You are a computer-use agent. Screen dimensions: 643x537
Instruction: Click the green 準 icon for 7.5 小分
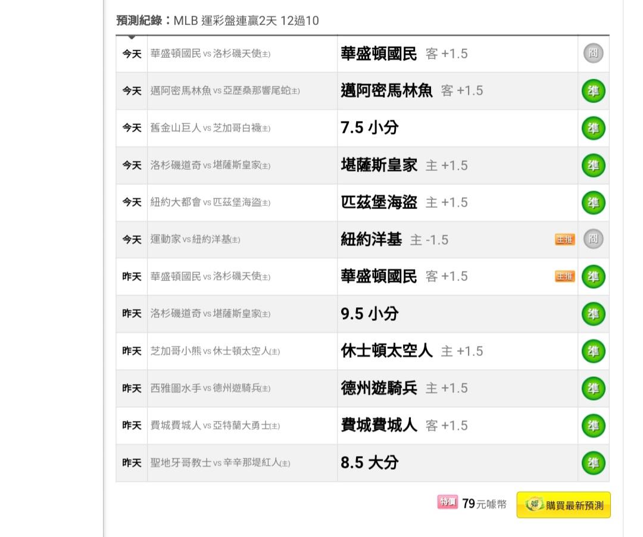[593, 128]
